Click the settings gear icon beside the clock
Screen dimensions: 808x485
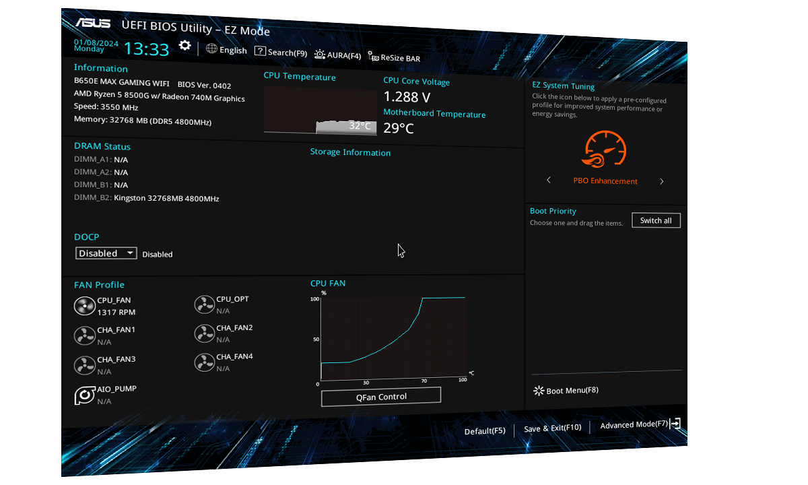[184, 46]
